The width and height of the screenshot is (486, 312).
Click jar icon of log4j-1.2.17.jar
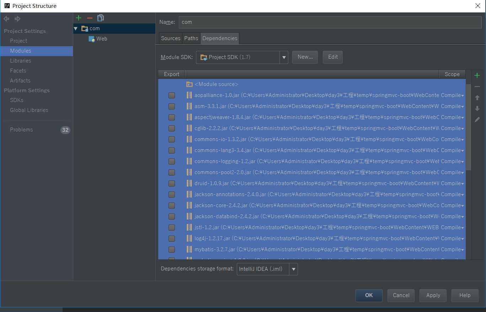pyautogui.click(x=189, y=238)
